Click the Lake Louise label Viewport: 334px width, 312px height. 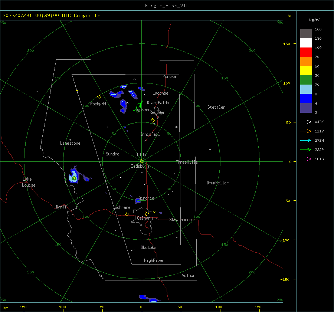tap(29, 182)
